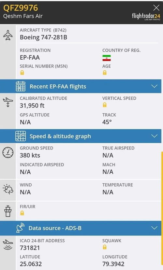Expand Recent EP-FAA flights chevron

[154, 86]
